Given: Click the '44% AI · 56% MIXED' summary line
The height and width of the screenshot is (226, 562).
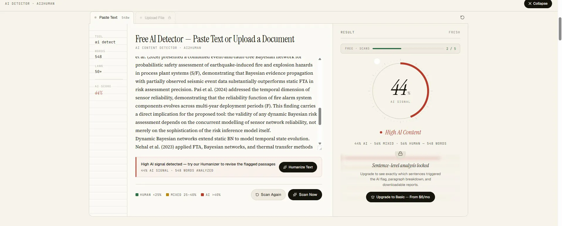Looking at the screenshot, I should coord(400,143).
